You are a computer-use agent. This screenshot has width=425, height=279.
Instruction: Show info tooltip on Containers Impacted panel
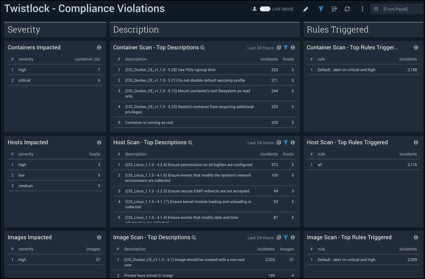(x=99, y=47)
